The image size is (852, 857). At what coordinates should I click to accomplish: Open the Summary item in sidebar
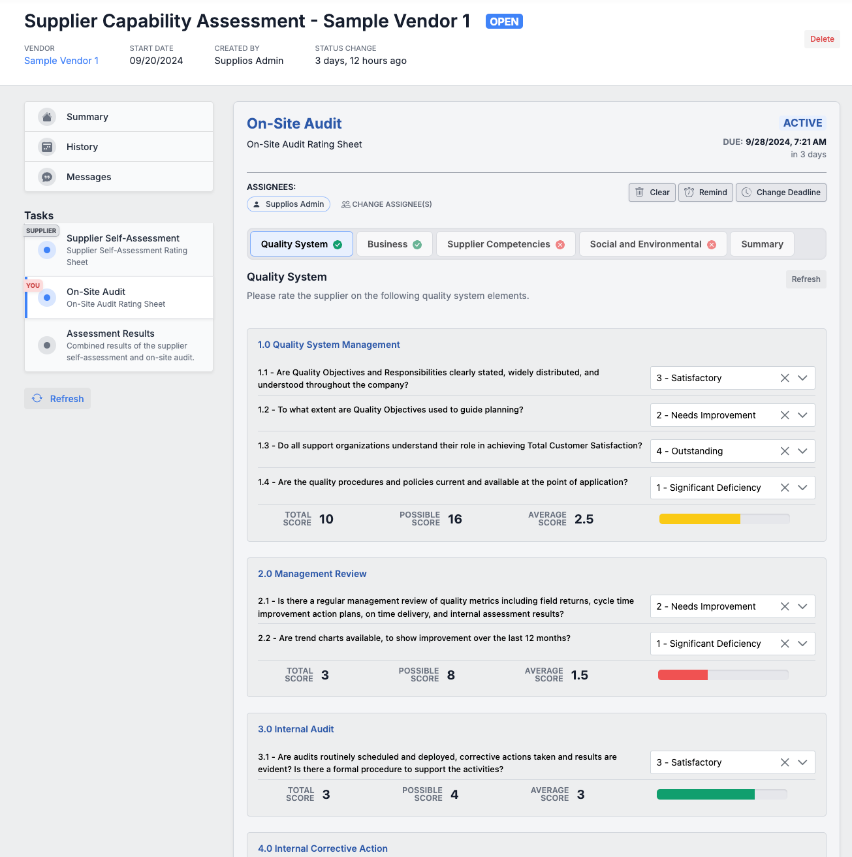click(119, 117)
